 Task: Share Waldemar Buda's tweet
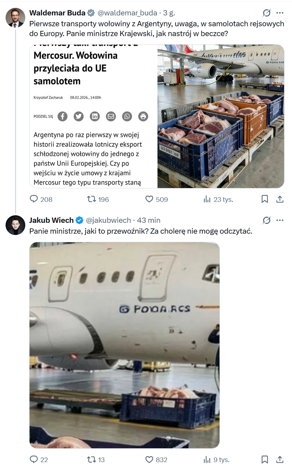[280, 199]
